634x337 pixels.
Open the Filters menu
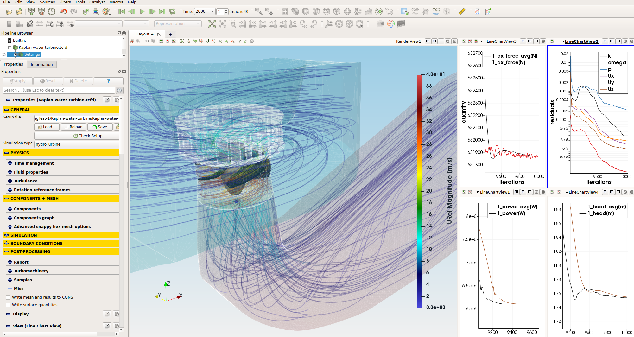pos(65,2)
